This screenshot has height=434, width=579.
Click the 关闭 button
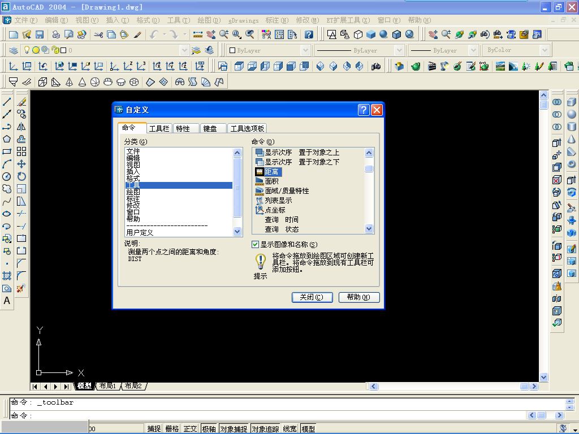point(312,297)
